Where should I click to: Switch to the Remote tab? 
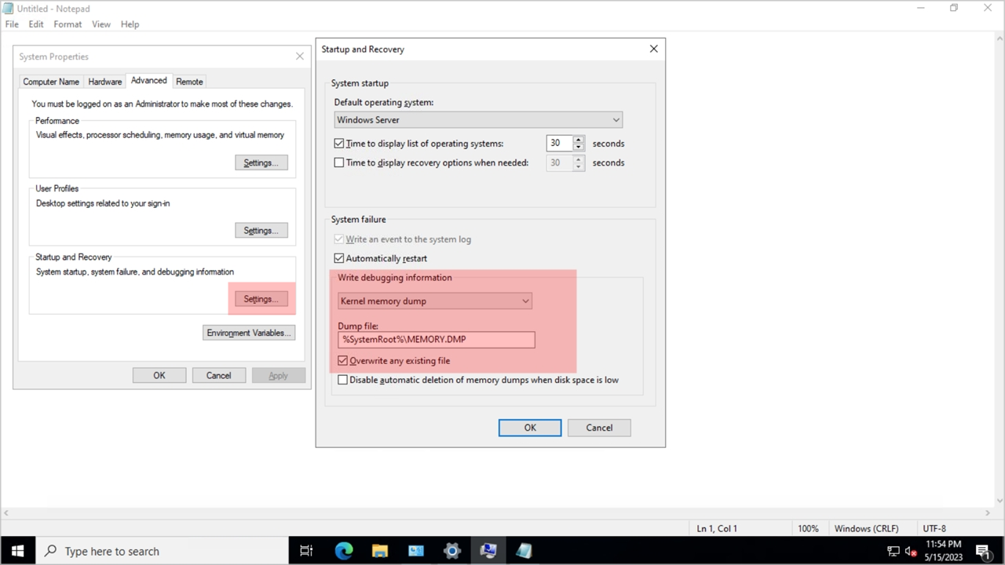[189, 82]
